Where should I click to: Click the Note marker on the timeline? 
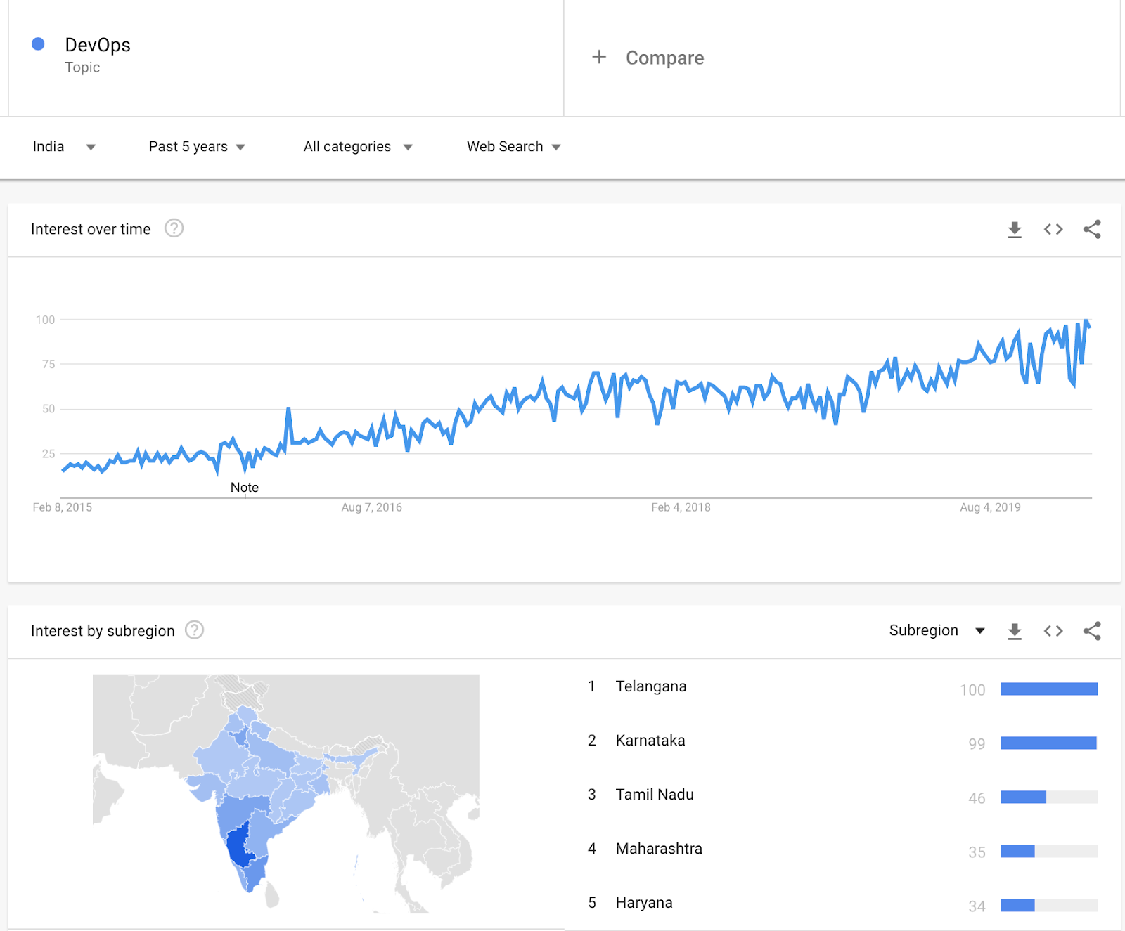point(245,488)
